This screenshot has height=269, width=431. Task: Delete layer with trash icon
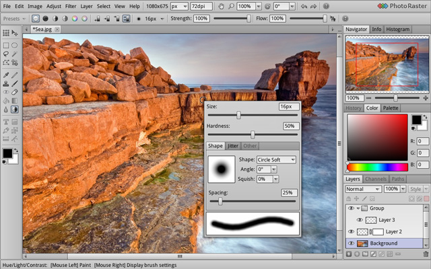coord(426,254)
